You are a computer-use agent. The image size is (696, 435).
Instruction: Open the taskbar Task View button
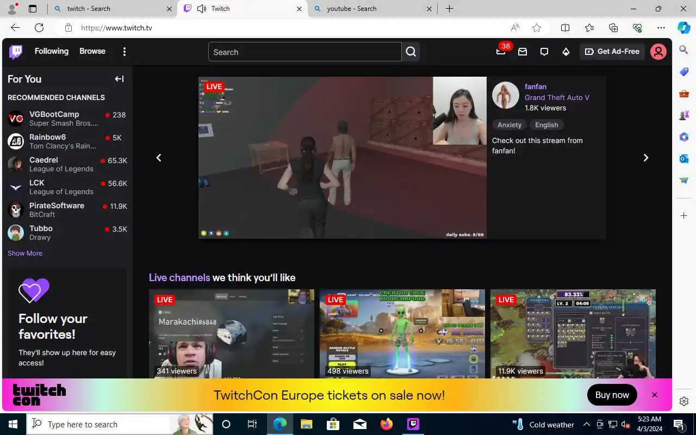252,424
